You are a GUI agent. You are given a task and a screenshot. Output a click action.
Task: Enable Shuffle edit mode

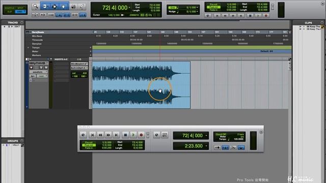(9, 8)
